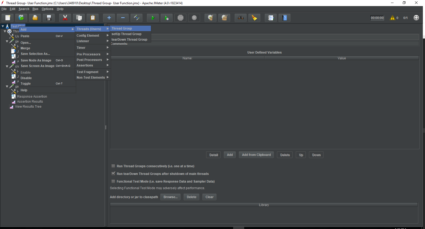425x229 pixels.
Task: Select the Assertion Results tree node
Action: (x=30, y=102)
